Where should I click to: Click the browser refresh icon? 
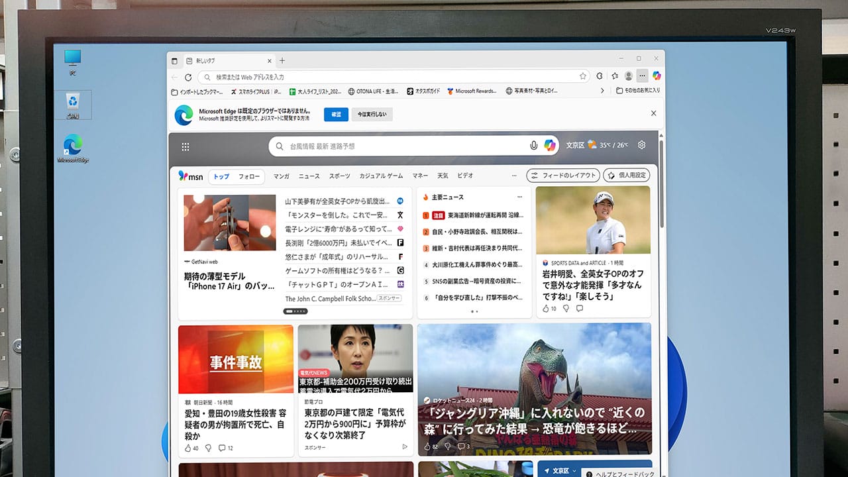(x=188, y=77)
